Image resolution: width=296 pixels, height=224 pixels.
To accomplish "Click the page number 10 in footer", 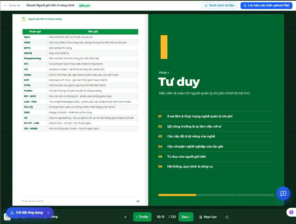I will [x=138, y=201].
